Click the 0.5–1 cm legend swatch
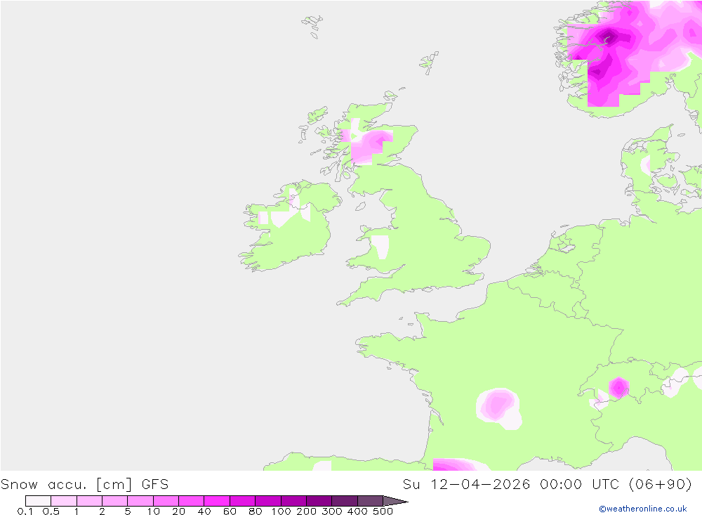 [64, 501]
